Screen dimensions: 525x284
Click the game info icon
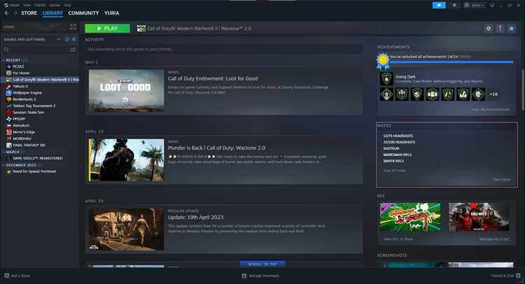(x=500, y=29)
